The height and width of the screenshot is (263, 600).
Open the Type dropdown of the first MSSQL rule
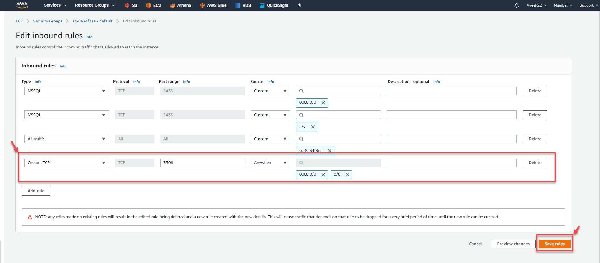point(67,91)
